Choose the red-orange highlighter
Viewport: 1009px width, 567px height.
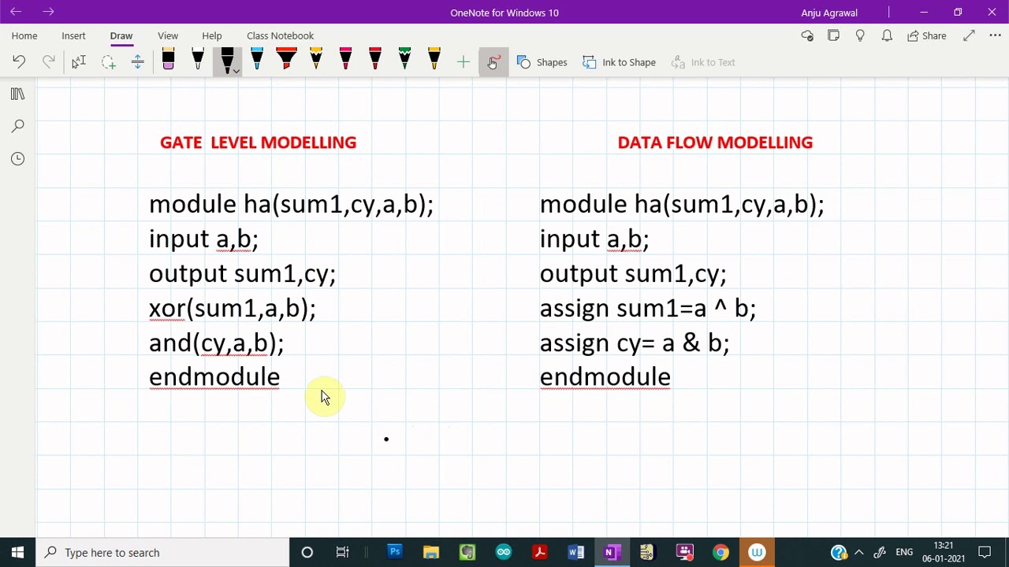286,61
